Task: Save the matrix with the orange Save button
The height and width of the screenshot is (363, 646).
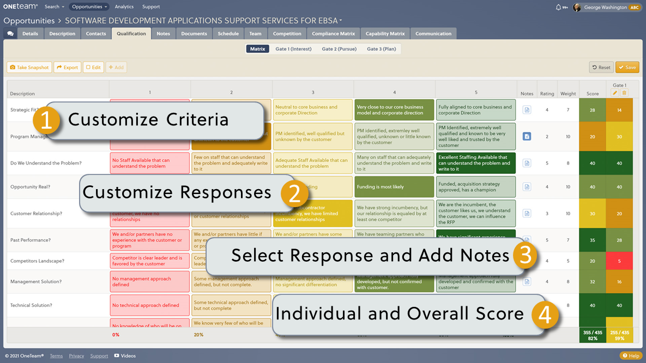Action: (x=627, y=67)
